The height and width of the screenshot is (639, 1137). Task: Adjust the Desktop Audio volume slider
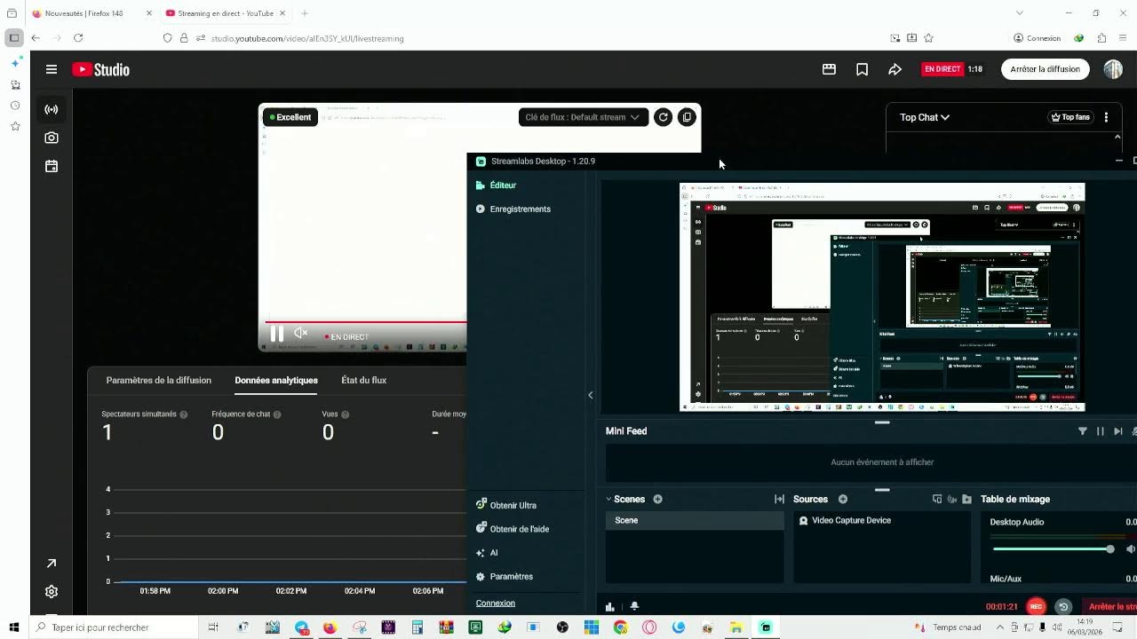click(x=1053, y=549)
